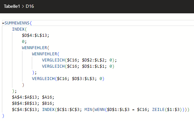Click the range $C$1:$C$3
The image size is (194, 121).
tap(68, 110)
